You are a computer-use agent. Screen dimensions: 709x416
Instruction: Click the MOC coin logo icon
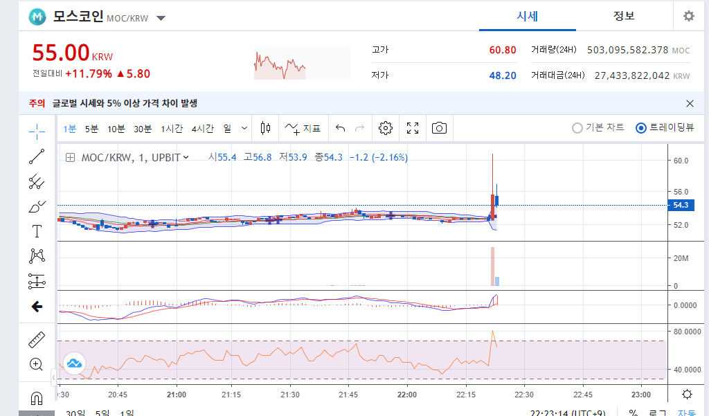tap(37, 17)
